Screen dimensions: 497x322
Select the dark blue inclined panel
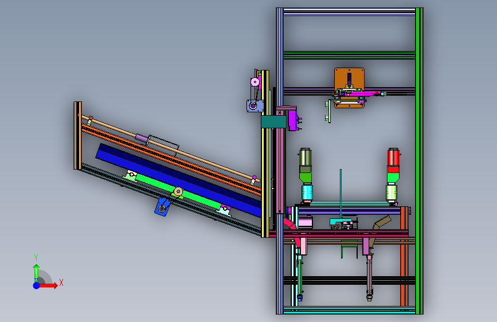tap(179, 179)
